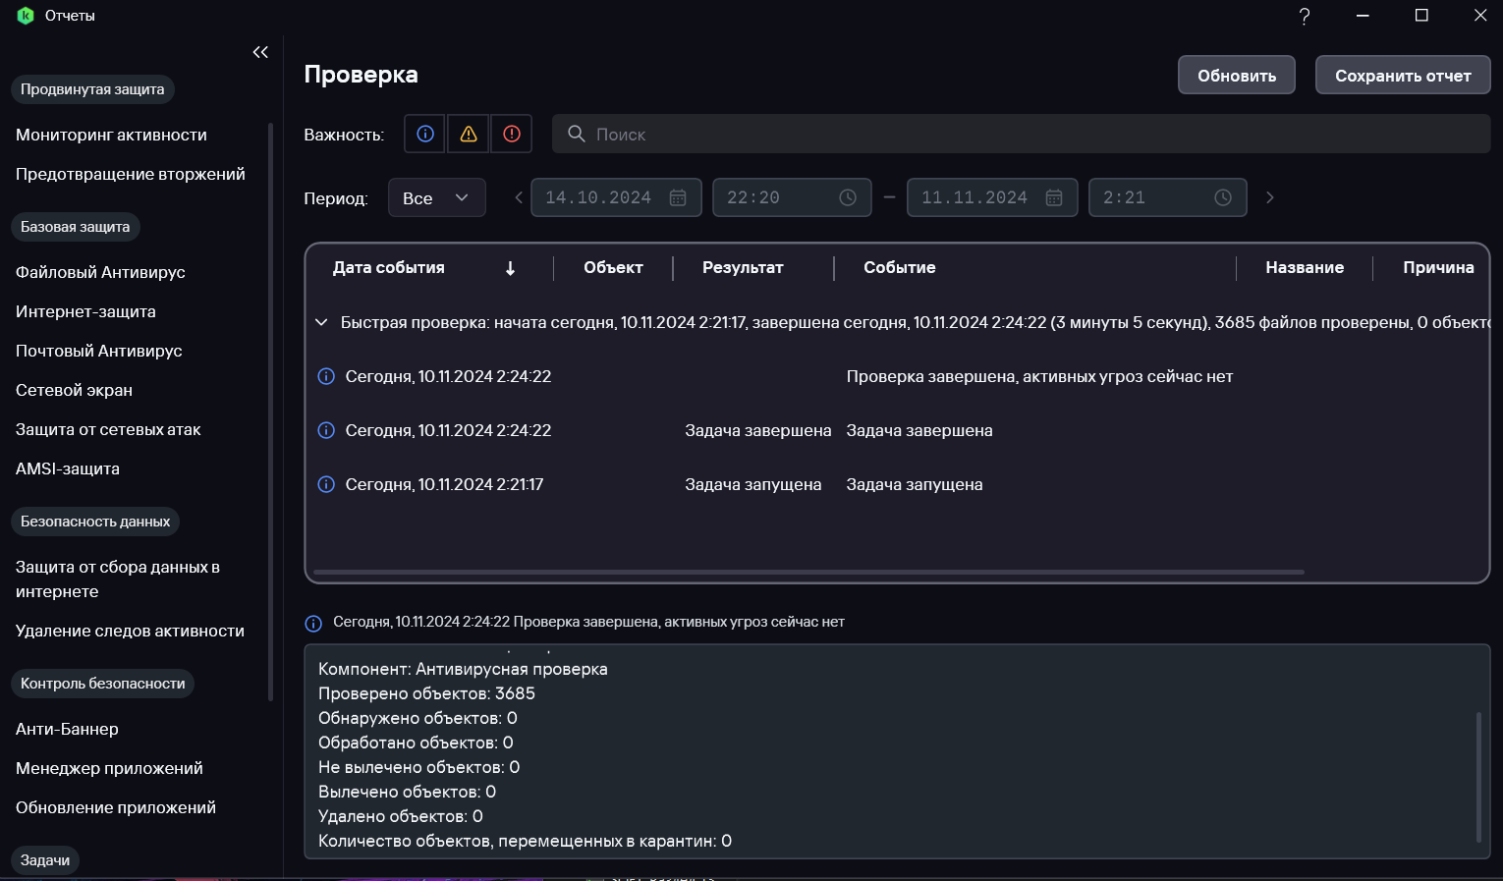The image size is (1503, 881).
Task: Collapse the sidebar with double-chevron icon
Action: 260,52
